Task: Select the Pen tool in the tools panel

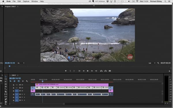Action: coord(6,99)
